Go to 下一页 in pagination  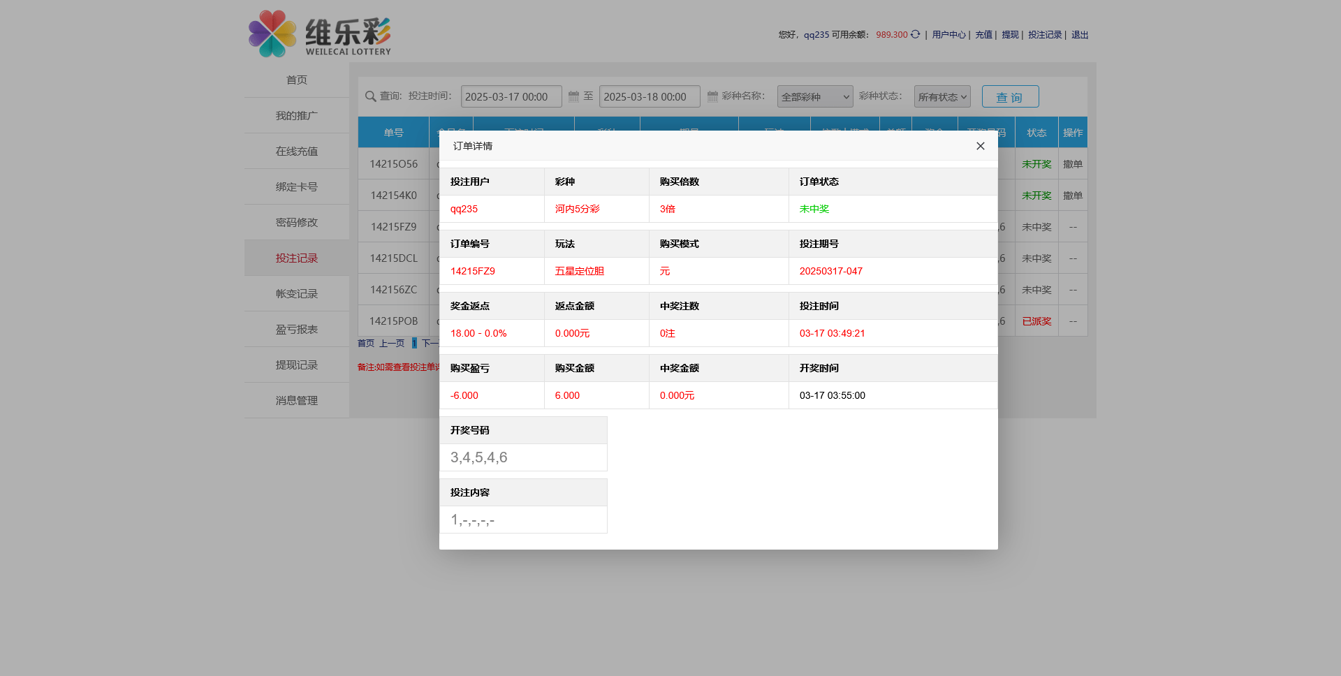click(x=431, y=343)
